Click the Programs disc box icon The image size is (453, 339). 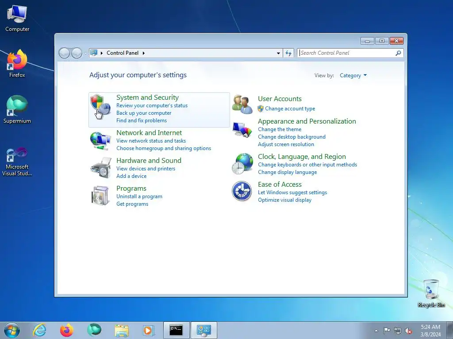click(x=100, y=196)
